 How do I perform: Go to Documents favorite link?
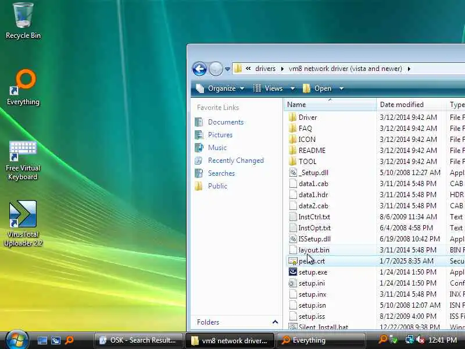[x=226, y=122]
